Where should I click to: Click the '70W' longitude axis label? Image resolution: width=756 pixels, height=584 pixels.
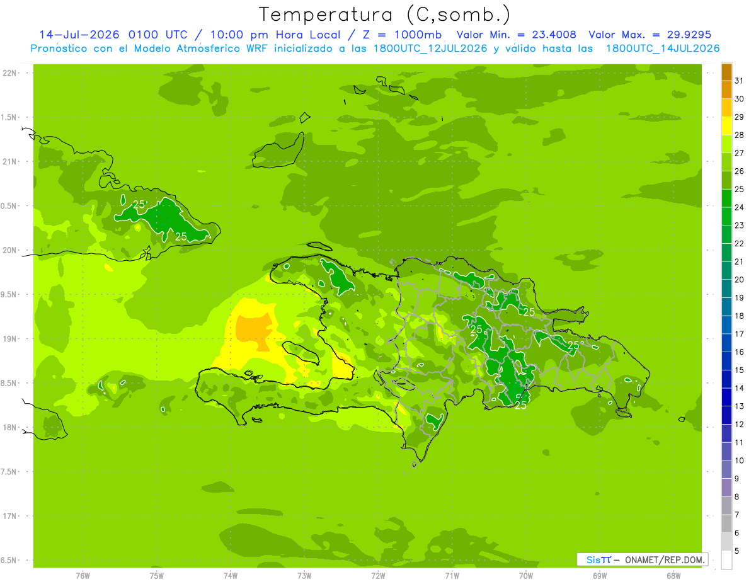pyautogui.click(x=526, y=576)
